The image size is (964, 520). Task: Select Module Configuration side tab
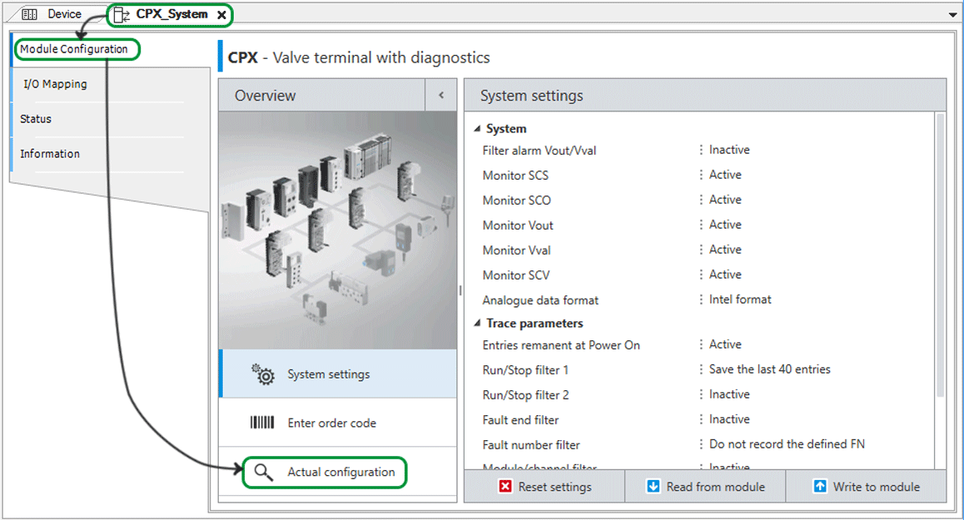pos(74,48)
